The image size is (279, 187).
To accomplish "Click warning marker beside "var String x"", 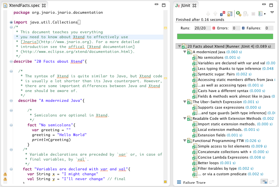I will tap(5, 174).
